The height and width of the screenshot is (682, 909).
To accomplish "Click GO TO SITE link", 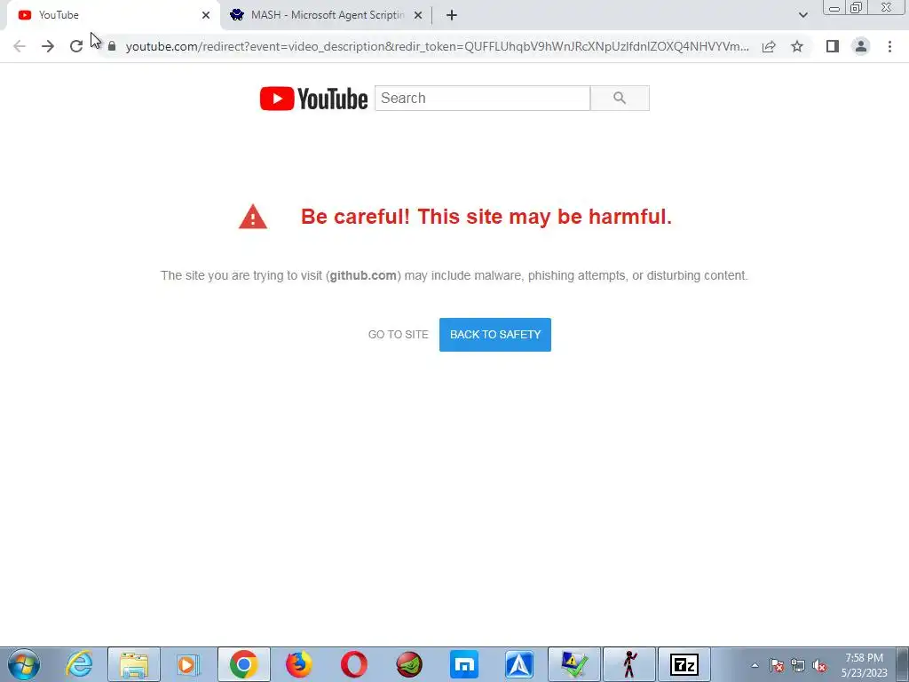I will [399, 335].
